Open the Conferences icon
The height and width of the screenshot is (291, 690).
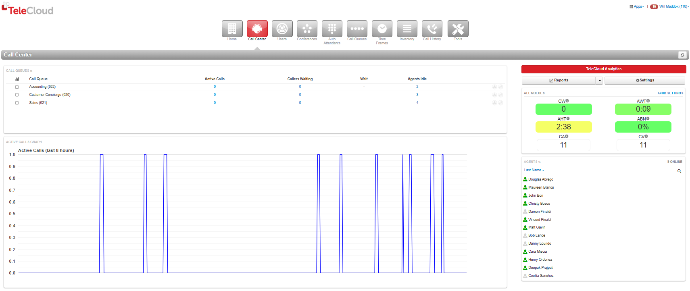(x=307, y=29)
